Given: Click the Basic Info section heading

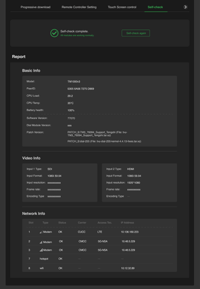Looking at the screenshot, I should (x=31, y=71).
